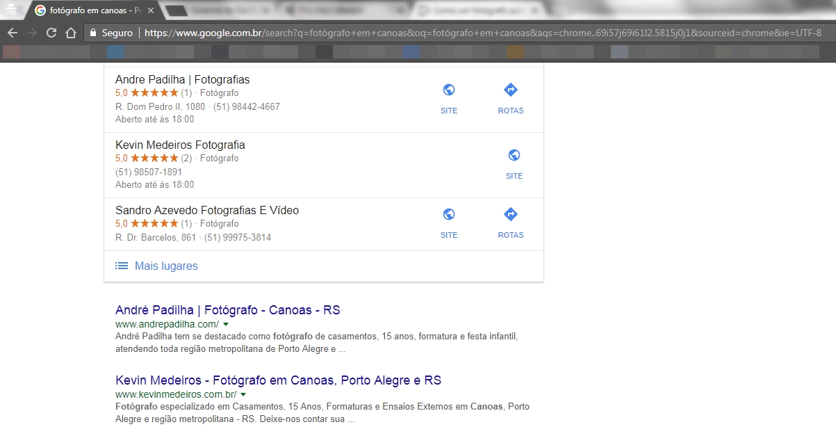
Task: Expand the arrow next to www.andrepadilha.com
Action: point(226,325)
